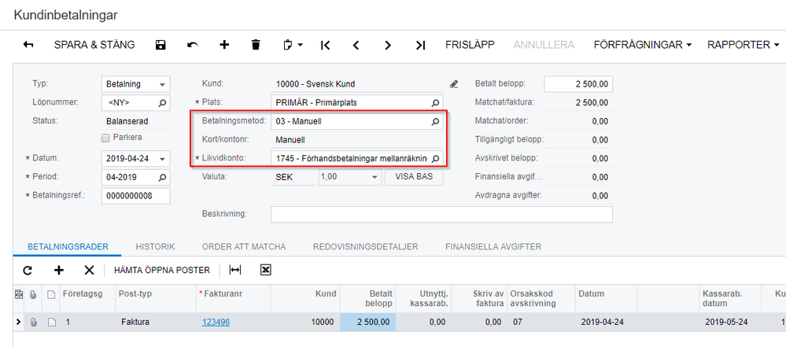
Task: Click the FRISLÄPP button
Action: pyautogui.click(x=470, y=45)
